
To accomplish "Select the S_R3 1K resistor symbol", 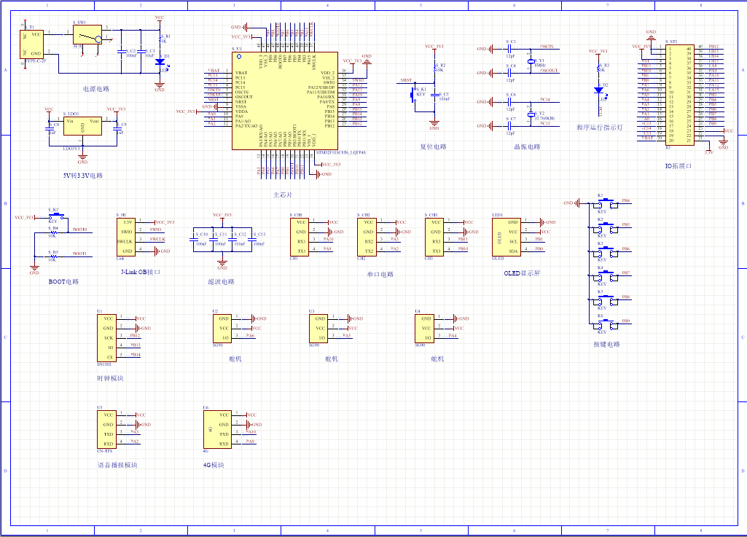I will pos(599,68).
